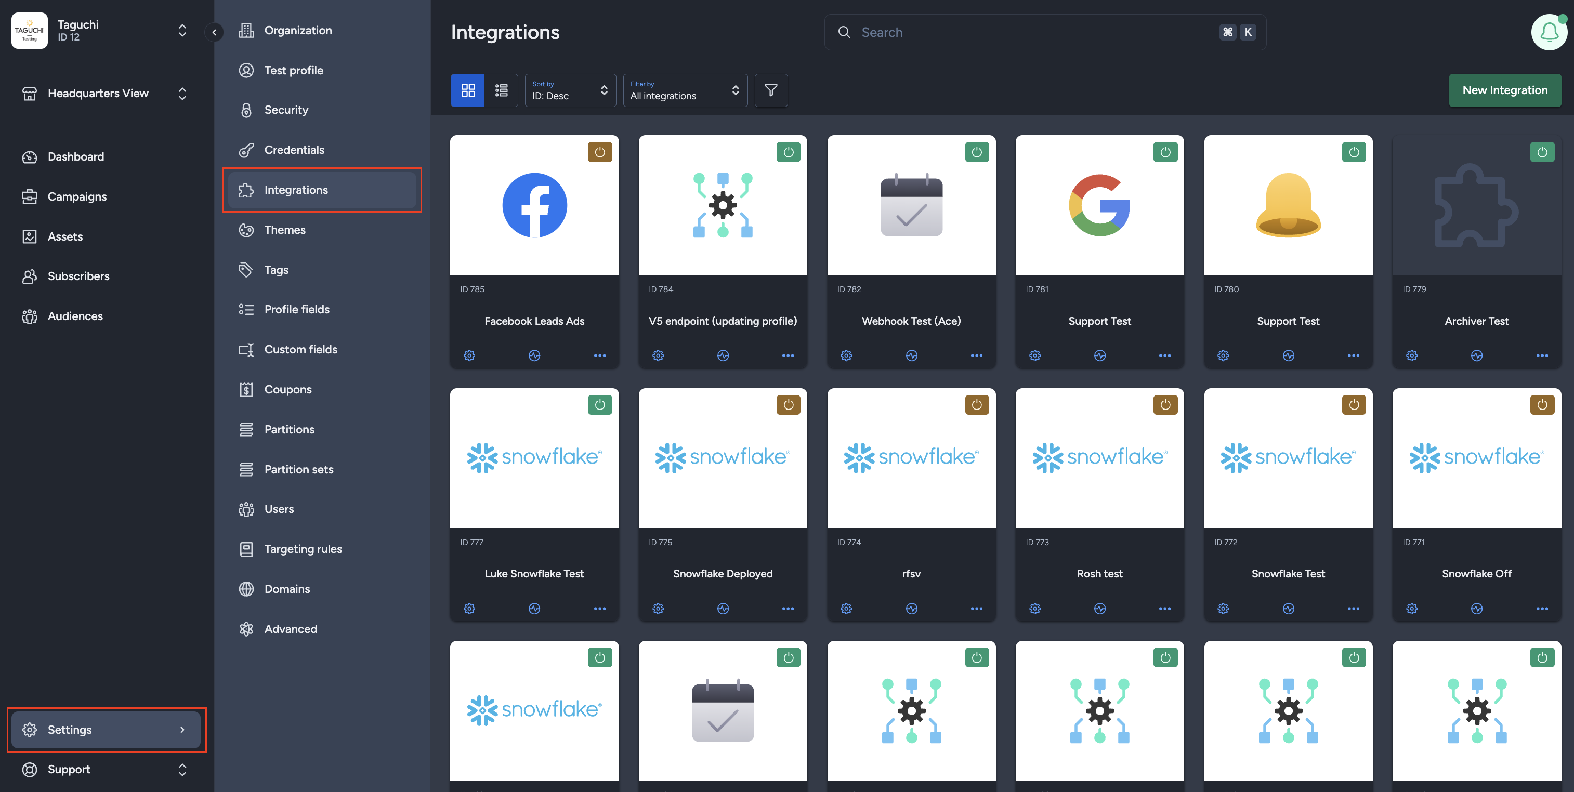Select Subscribers in the left sidebar
The width and height of the screenshot is (1574, 792).
tap(78, 276)
